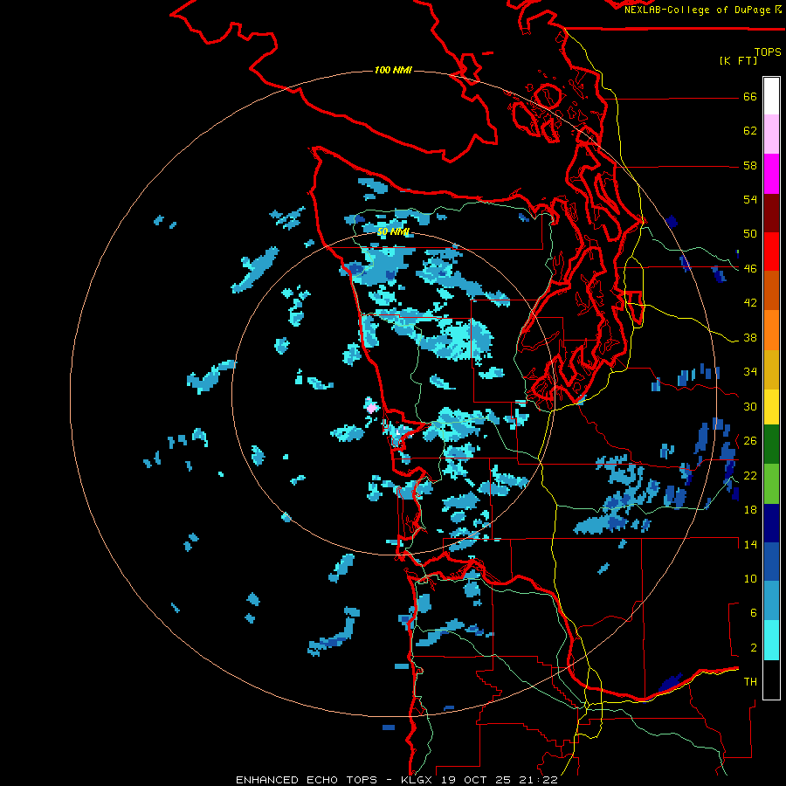Click the 46 legend label

pos(750,268)
